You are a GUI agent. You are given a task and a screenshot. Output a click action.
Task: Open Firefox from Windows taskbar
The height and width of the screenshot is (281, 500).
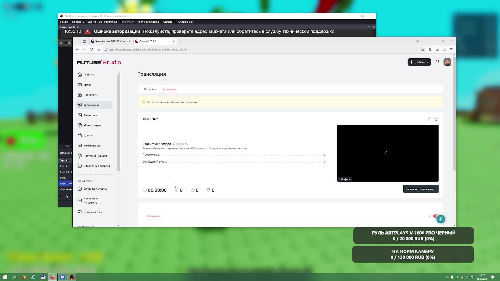click(x=53, y=277)
